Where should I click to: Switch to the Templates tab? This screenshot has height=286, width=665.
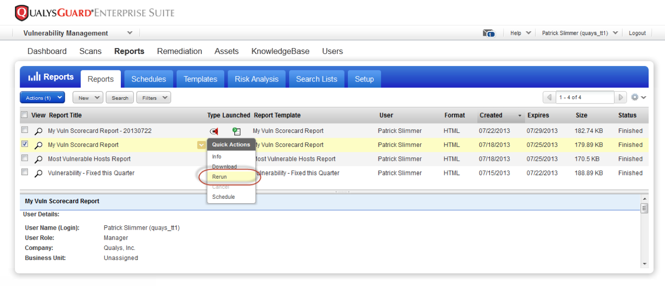200,79
